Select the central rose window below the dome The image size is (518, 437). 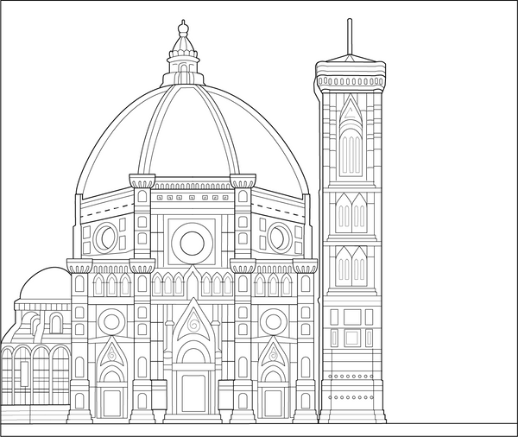coord(192,243)
